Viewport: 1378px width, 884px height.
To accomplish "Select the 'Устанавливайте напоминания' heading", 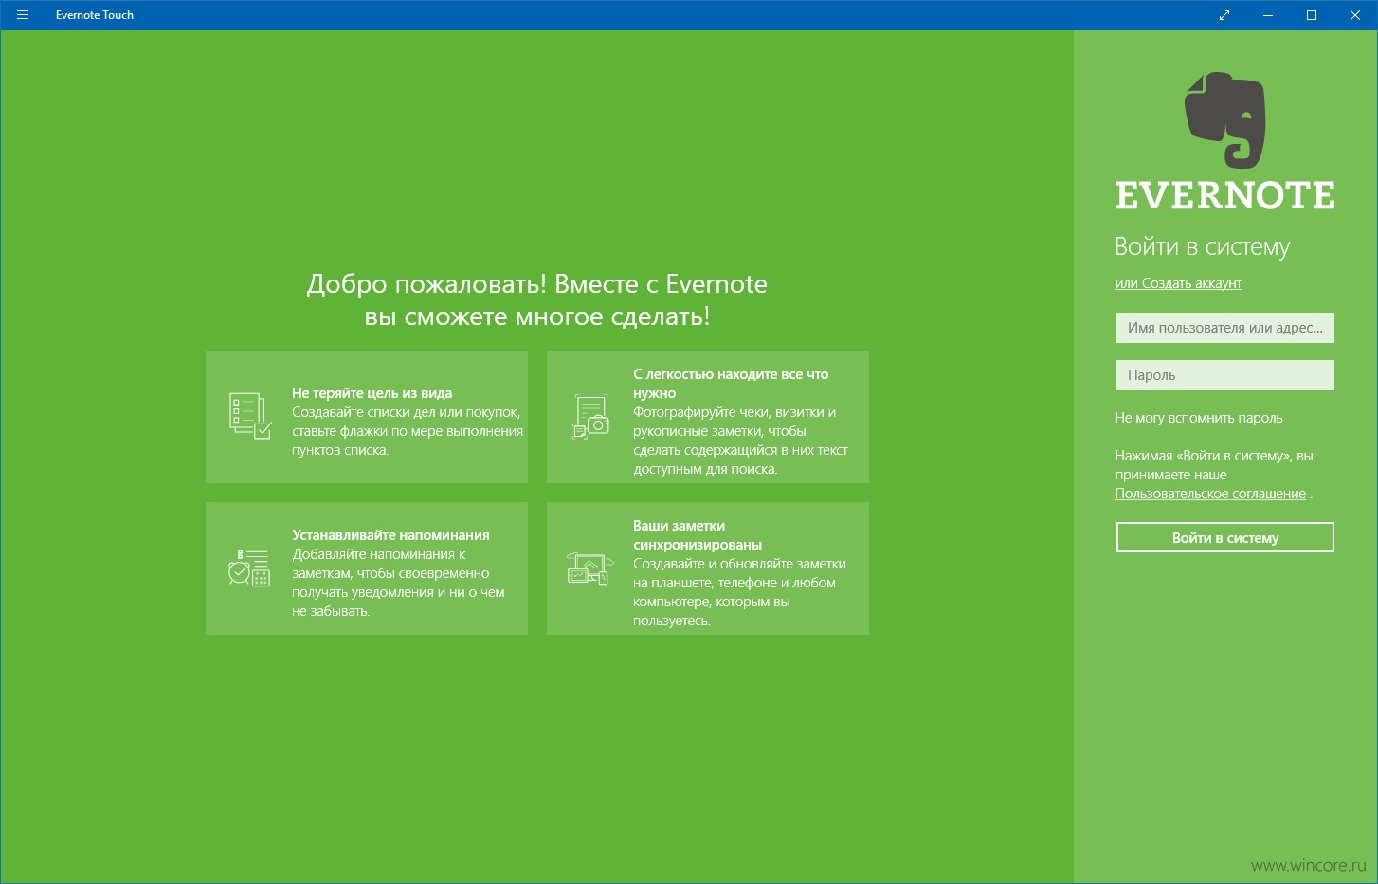I will pyautogui.click(x=390, y=535).
